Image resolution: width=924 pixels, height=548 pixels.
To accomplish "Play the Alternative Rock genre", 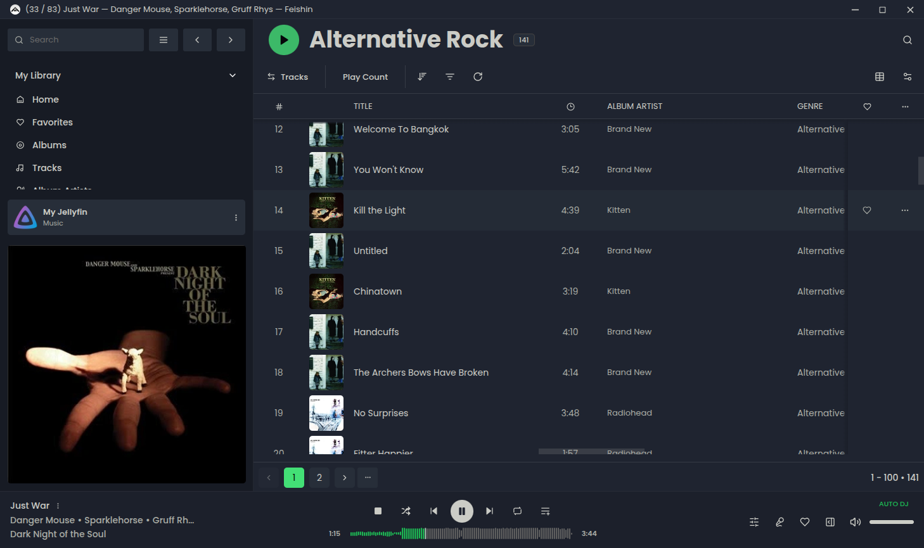I will pos(283,40).
